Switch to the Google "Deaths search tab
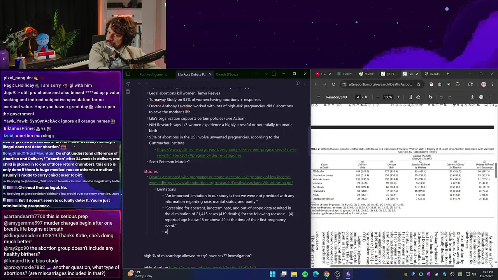Viewport: 498px width, 280px height. coord(367,74)
